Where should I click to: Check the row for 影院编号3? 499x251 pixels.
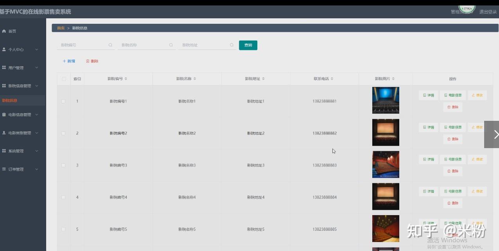(x=63, y=165)
